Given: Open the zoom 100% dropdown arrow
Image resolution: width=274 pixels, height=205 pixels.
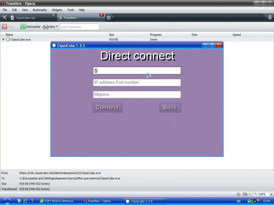Looking at the screenshot, I should 271,194.
